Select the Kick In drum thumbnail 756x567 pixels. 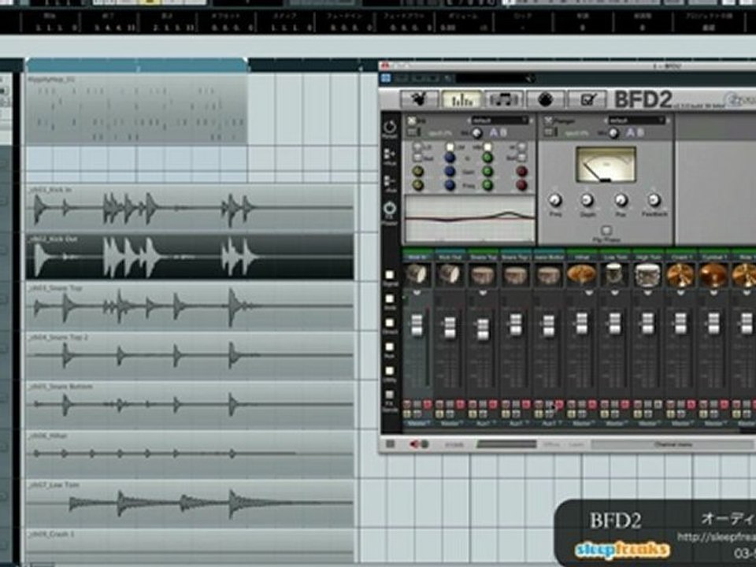coord(417,274)
